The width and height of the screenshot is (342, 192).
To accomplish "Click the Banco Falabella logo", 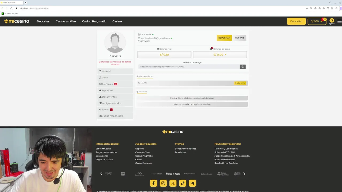I will click(x=223, y=174).
